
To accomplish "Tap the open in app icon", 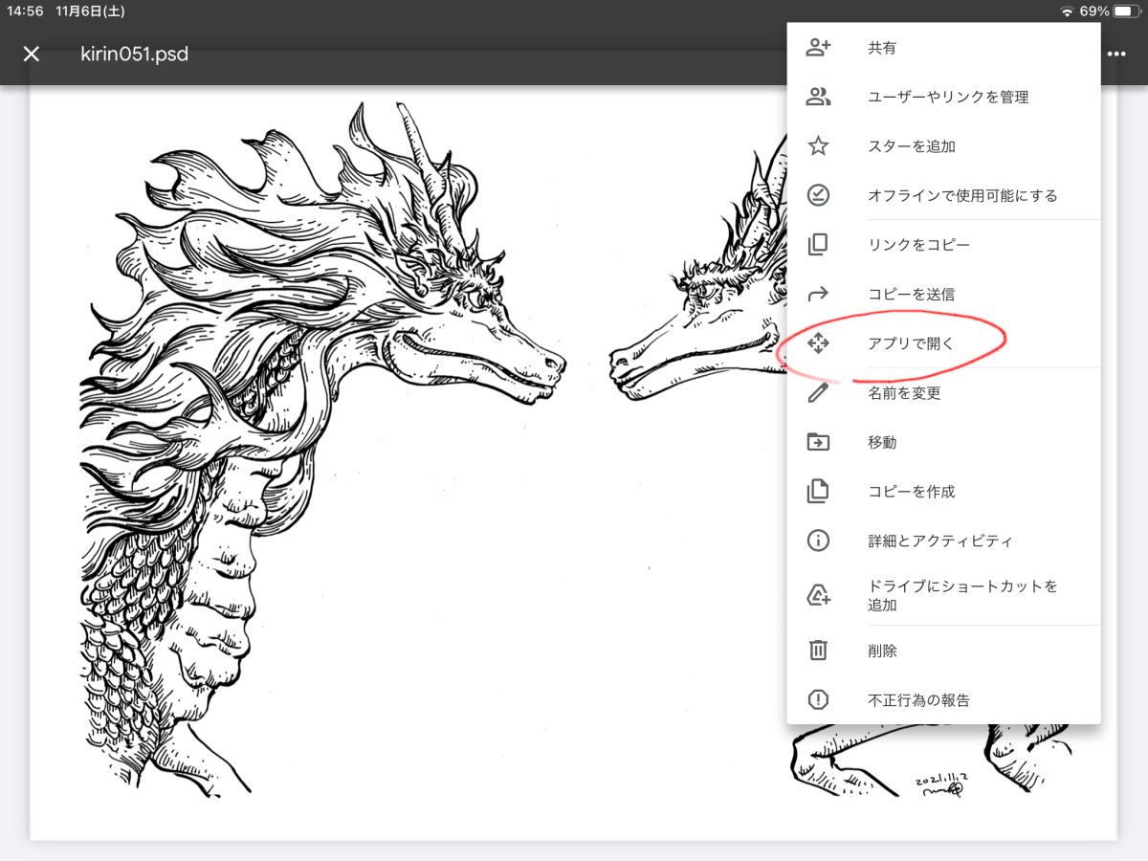I will [818, 343].
